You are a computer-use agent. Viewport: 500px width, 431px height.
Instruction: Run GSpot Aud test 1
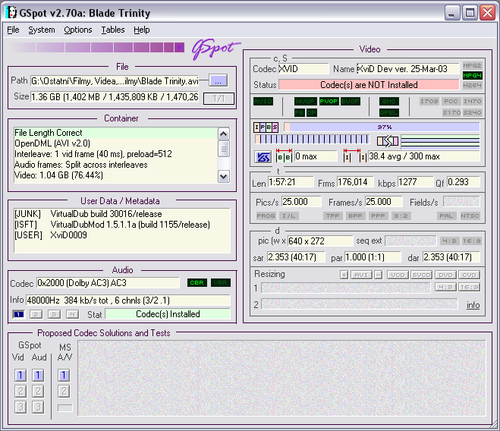pos(38,375)
